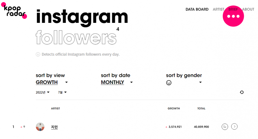Screen dimensions: 258x139
Task: Click the kpop radar logo
Action: pos(14,11)
